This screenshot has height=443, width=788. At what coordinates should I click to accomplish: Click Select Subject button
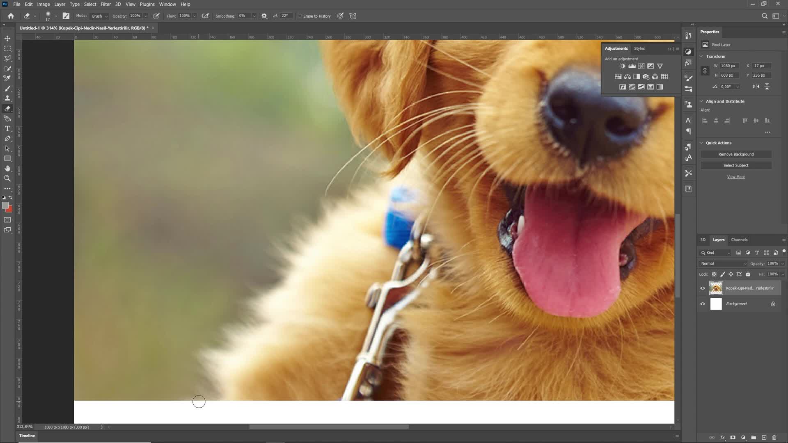click(x=736, y=165)
